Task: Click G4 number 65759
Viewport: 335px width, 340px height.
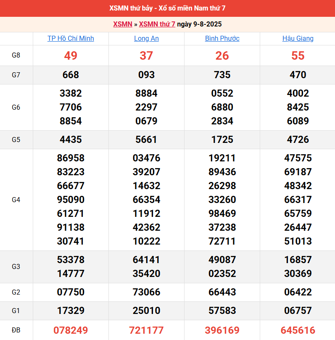Action: [x=298, y=213]
